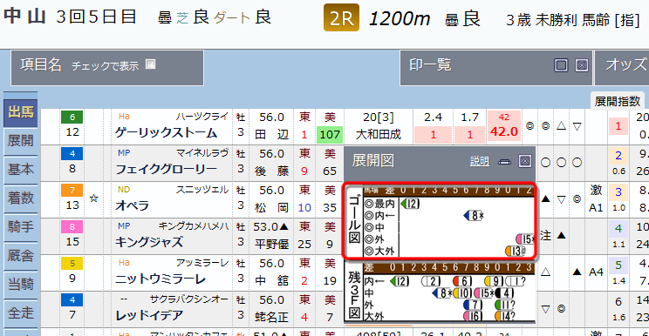Switch to the 基本 side tab

[21, 169]
